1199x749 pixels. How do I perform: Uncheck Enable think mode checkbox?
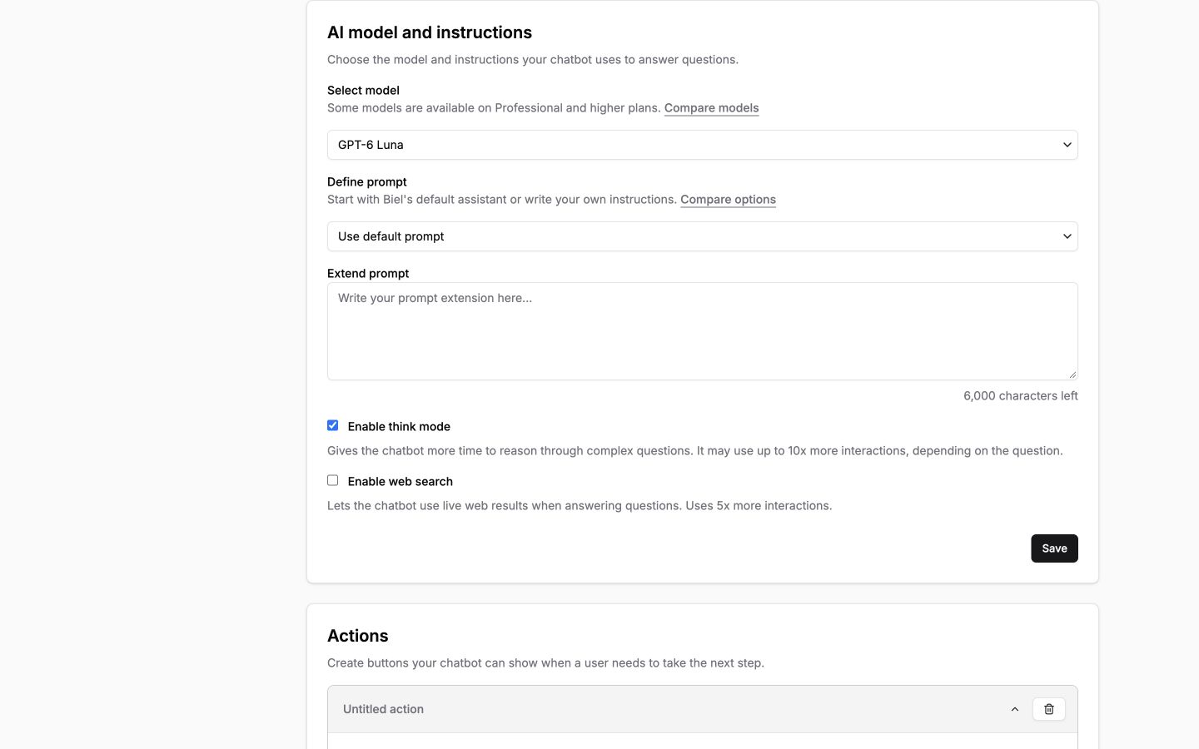333,425
